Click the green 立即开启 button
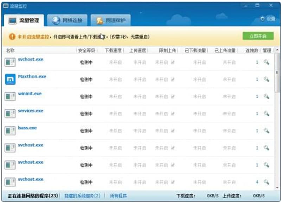Viewport: 282px width, 203px height. tap(258, 36)
